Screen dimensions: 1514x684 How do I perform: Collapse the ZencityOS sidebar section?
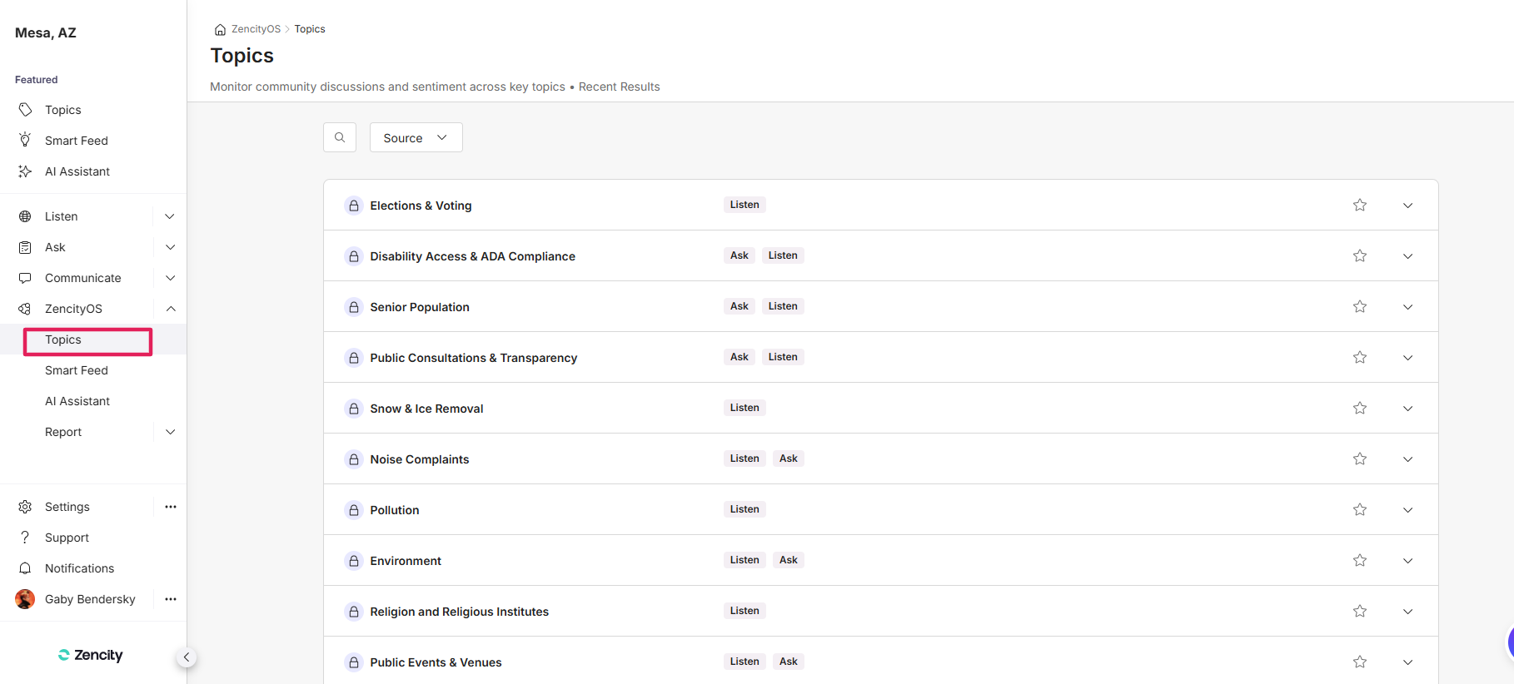170,309
